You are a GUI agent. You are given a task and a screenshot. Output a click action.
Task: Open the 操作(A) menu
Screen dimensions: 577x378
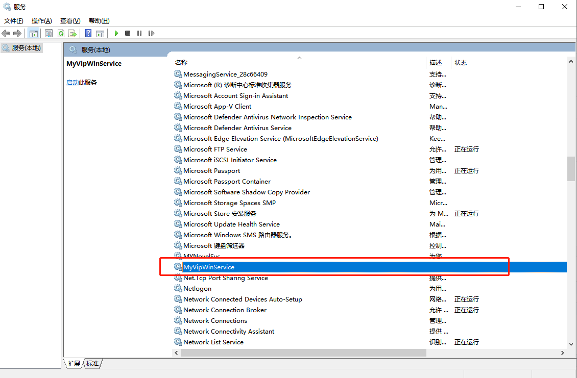pos(41,21)
